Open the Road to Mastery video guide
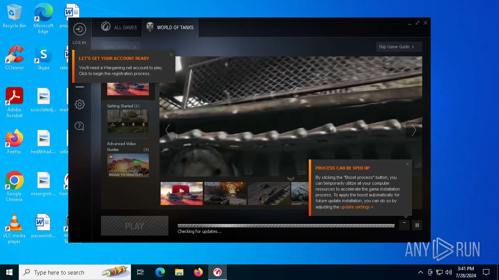Image resolution: width=499 pixels, height=280 pixels. point(128,165)
